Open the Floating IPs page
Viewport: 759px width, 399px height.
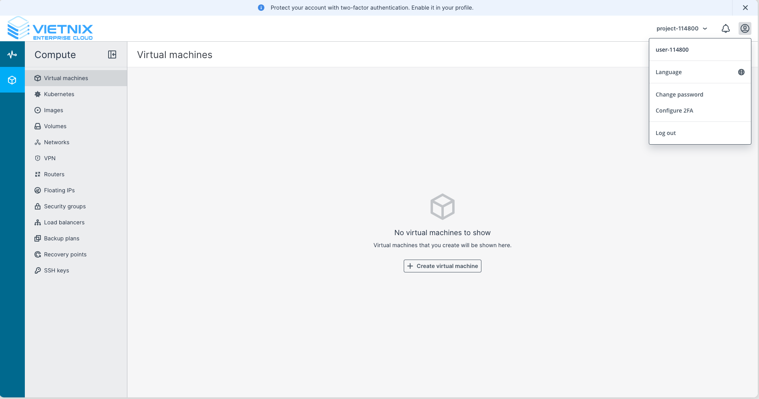[x=59, y=190]
